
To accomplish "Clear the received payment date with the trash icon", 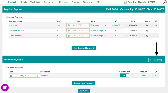I will [37, 76].
